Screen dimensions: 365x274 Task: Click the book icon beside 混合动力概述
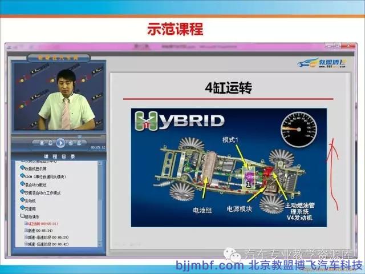click(x=23, y=185)
